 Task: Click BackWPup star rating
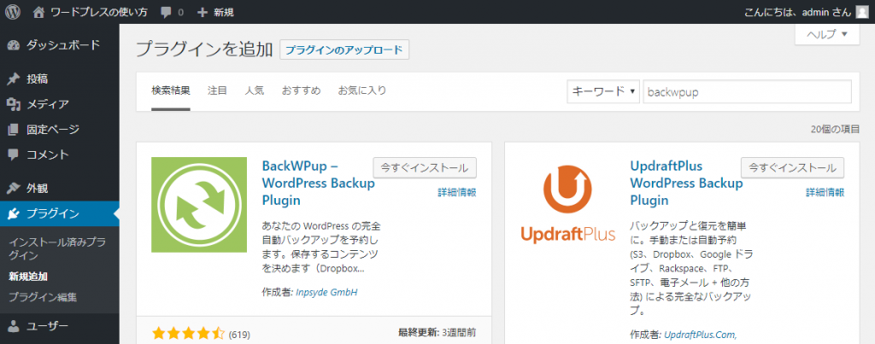click(x=187, y=334)
